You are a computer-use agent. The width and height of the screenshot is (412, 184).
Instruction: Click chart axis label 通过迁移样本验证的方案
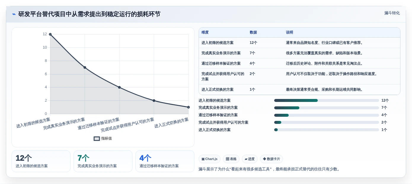coord(99,124)
